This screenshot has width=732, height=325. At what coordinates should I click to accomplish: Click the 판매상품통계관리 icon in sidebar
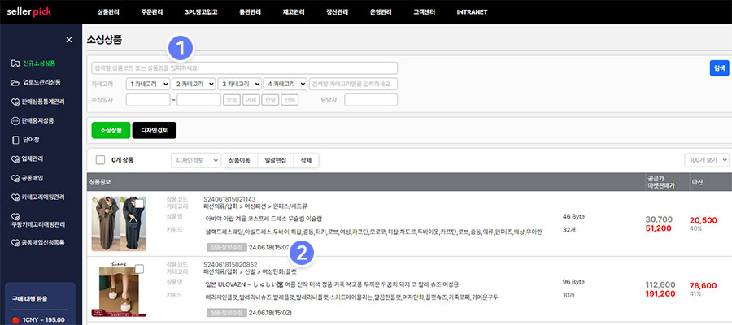tap(15, 102)
